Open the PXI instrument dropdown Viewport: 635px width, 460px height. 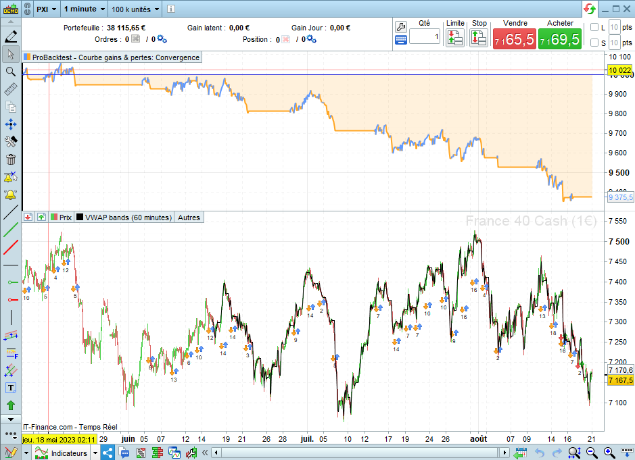46,9
